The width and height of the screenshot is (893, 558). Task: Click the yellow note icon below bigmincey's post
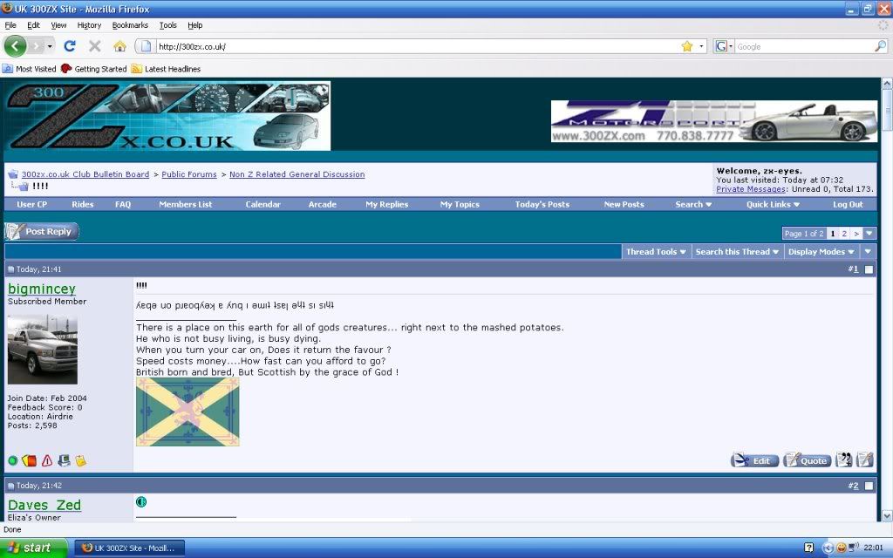tap(78, 460)
